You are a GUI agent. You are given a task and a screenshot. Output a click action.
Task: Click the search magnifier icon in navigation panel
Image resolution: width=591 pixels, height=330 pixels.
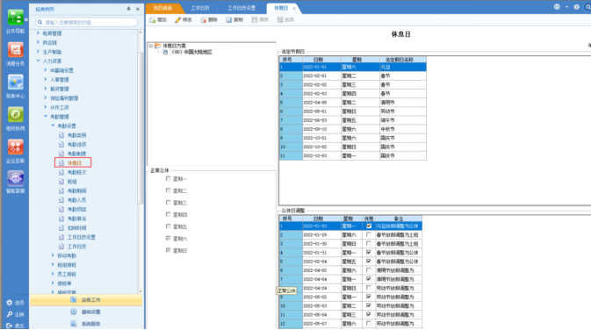pyautogui.click(x=40, y=22)
